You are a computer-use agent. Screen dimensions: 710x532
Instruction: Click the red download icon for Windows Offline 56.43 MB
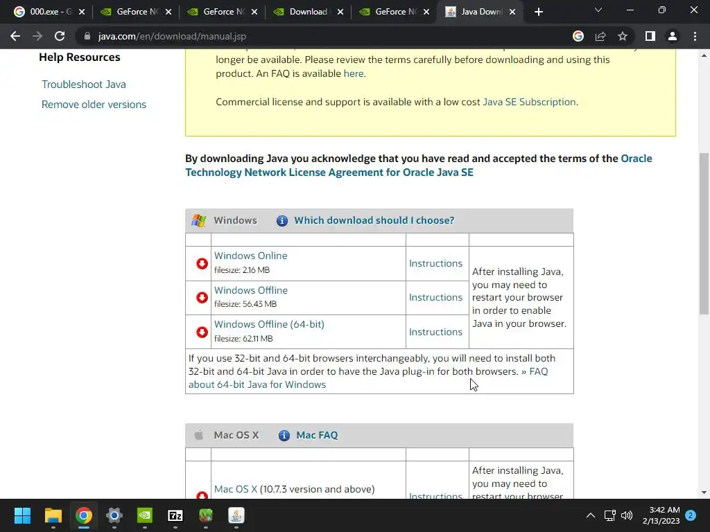coord(202,297)
